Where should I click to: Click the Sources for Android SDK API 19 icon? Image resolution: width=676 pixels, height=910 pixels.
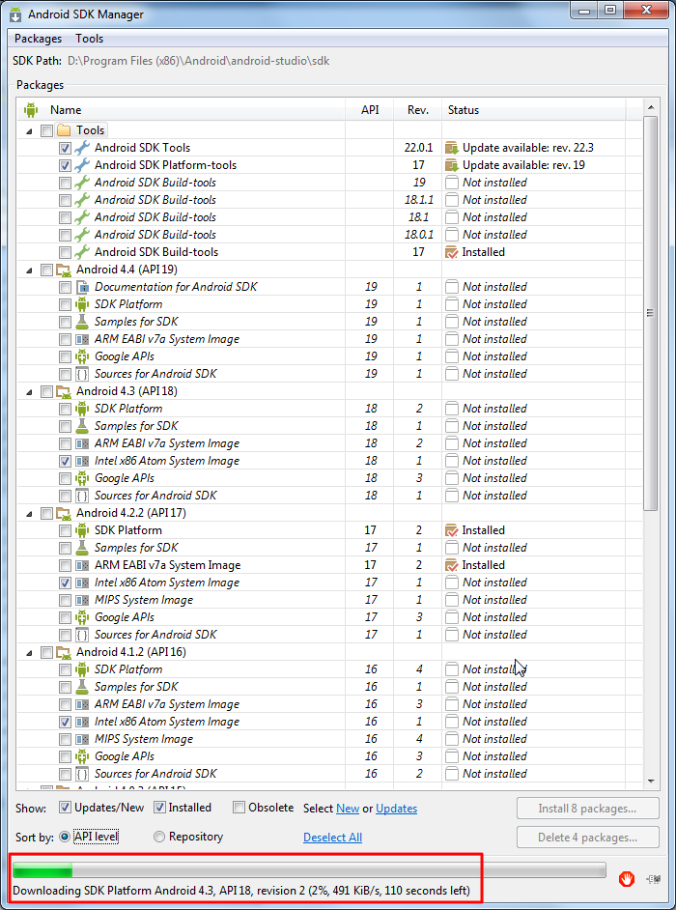tap(82, 374)
